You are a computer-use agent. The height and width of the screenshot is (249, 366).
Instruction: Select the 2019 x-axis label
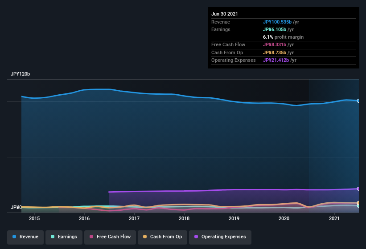[234, 218]
